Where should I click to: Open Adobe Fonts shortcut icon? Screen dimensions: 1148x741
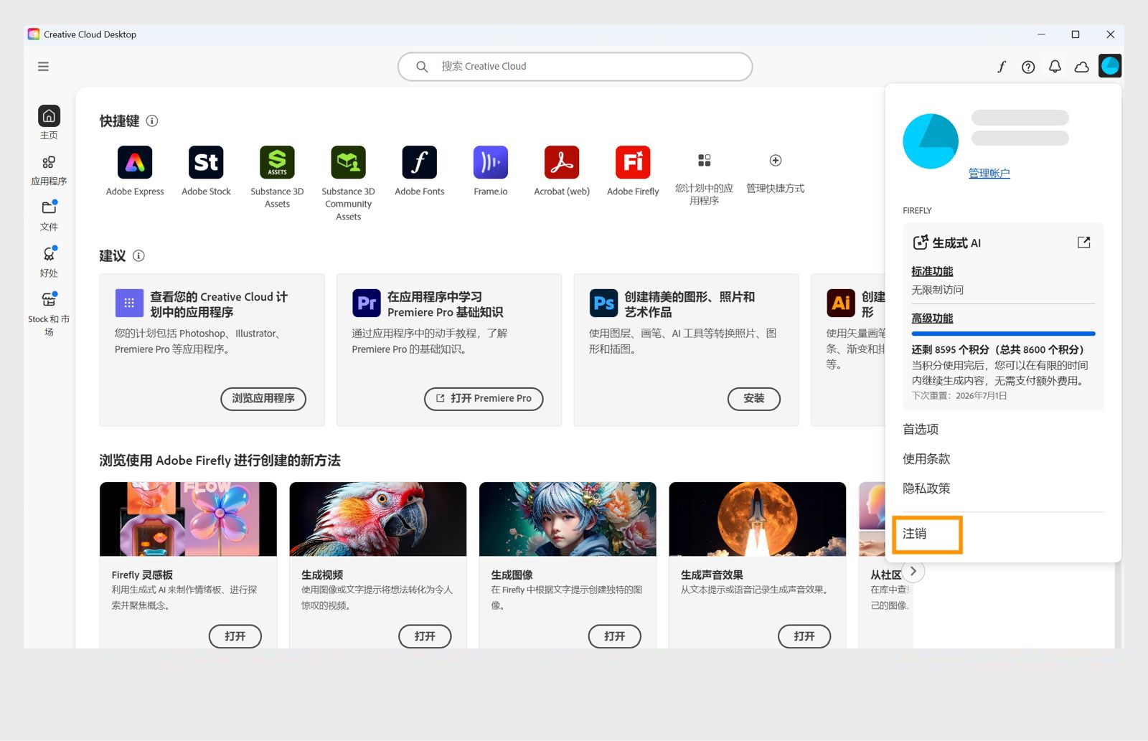420,162
